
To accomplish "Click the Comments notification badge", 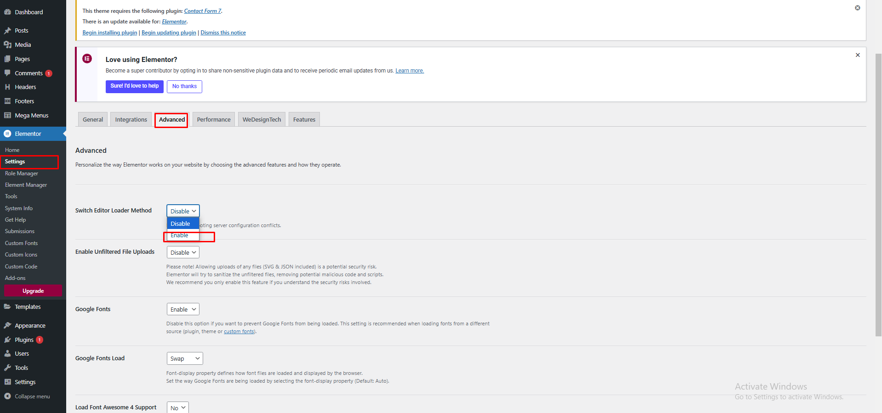I will click(x=49, y=73).
